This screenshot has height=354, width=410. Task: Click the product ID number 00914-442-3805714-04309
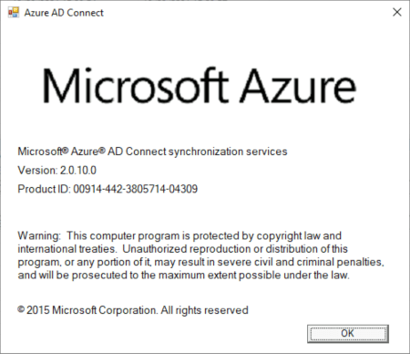pyautogui.click(x=136, y=189)
